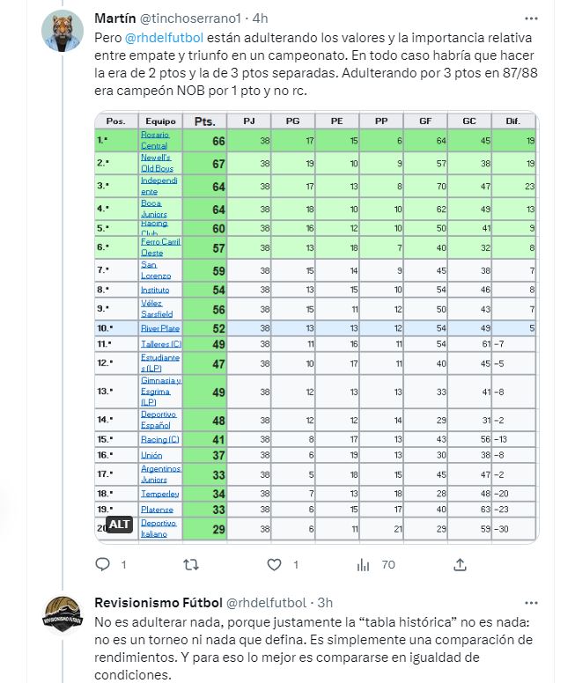The height and width of the screenshot is (683, 575).
Task: Click the Rosario Central team link in table
Action: tap(155, 140)
